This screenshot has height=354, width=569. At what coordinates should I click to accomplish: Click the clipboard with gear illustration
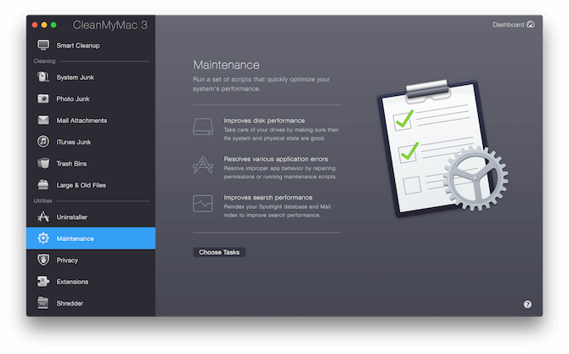(x=442, y=148)
